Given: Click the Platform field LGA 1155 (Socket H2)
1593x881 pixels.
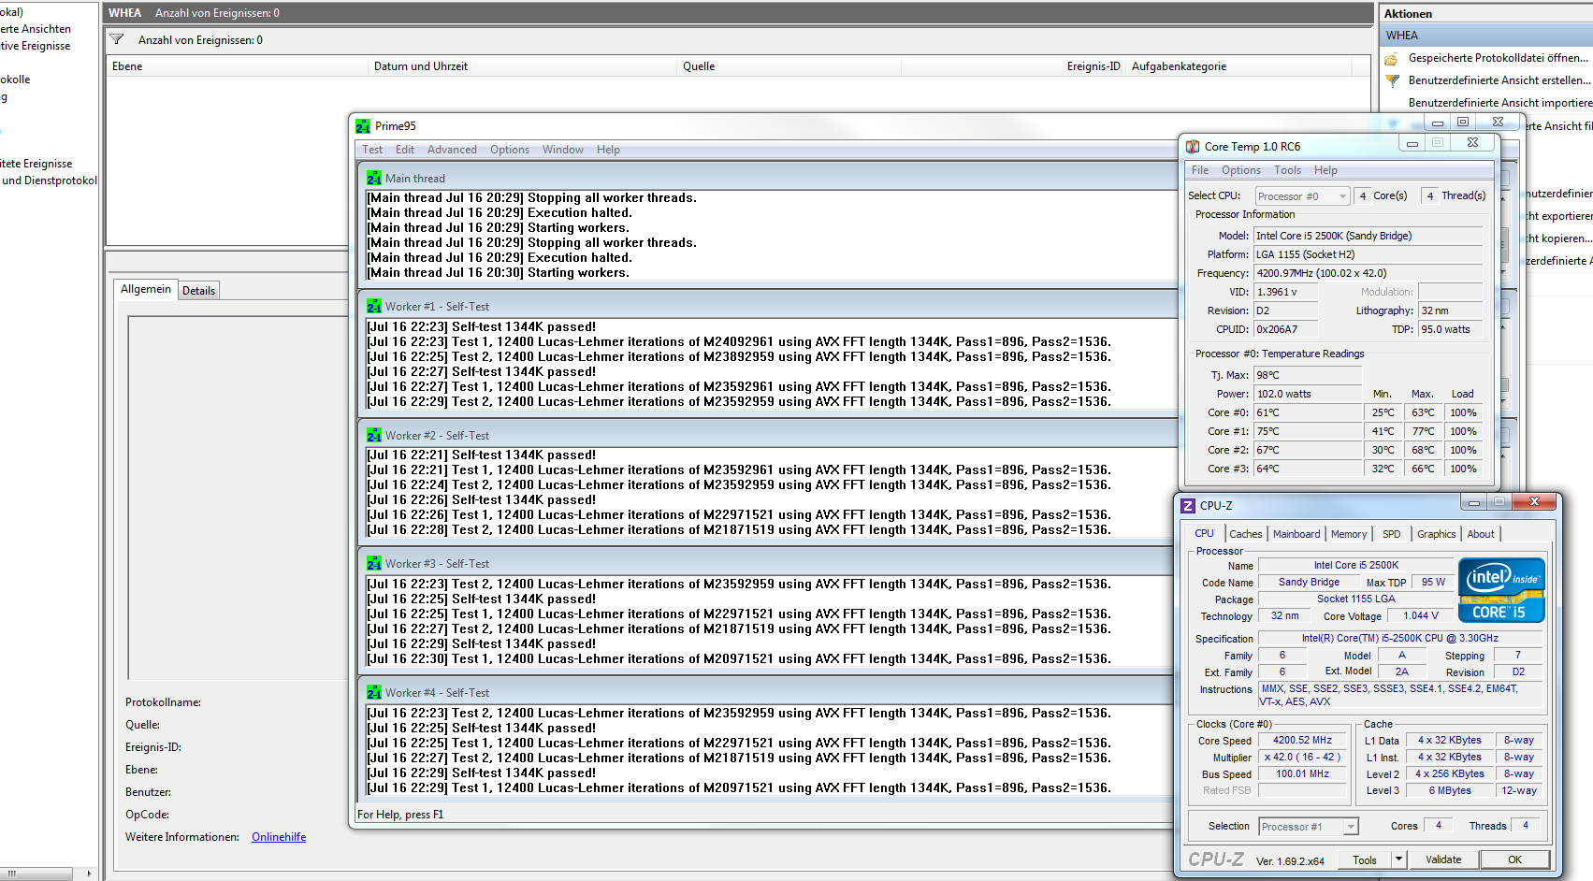Looking at the screenshot, I should tap(1369, 254).
